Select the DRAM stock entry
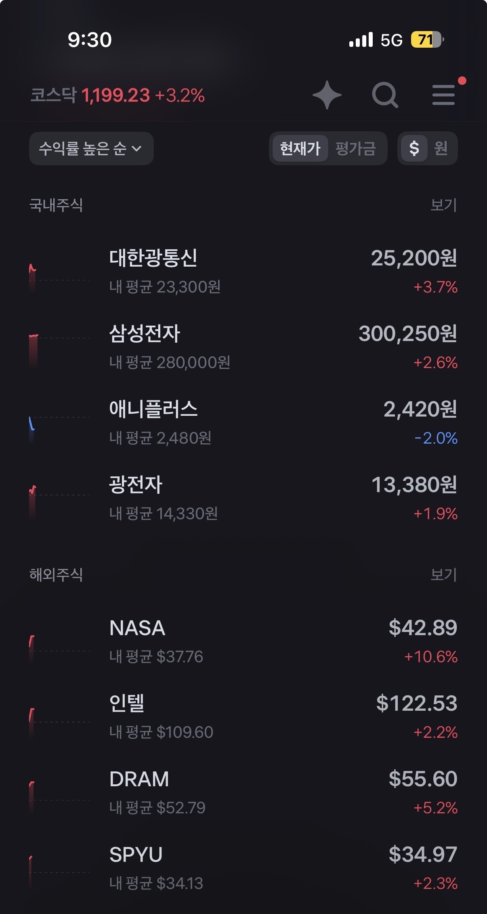 243,792
